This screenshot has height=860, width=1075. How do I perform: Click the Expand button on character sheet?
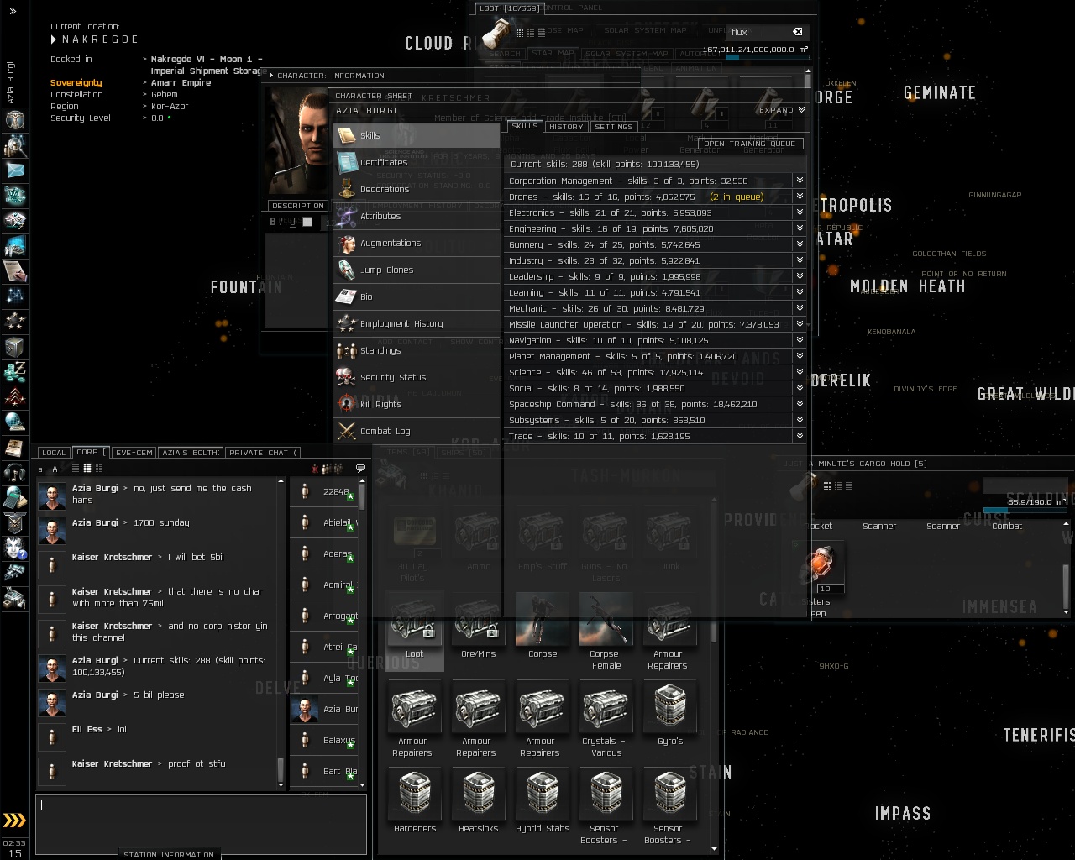click(782, 110)
